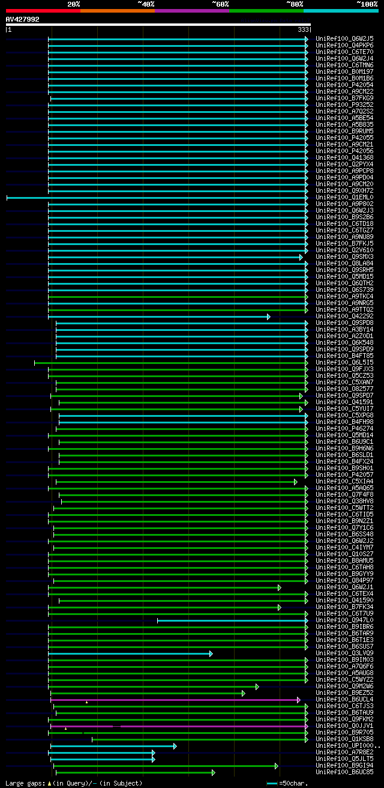
Task: Open hit UniRef100_Q3LVQ9
Action: click(x=344, y=653)
